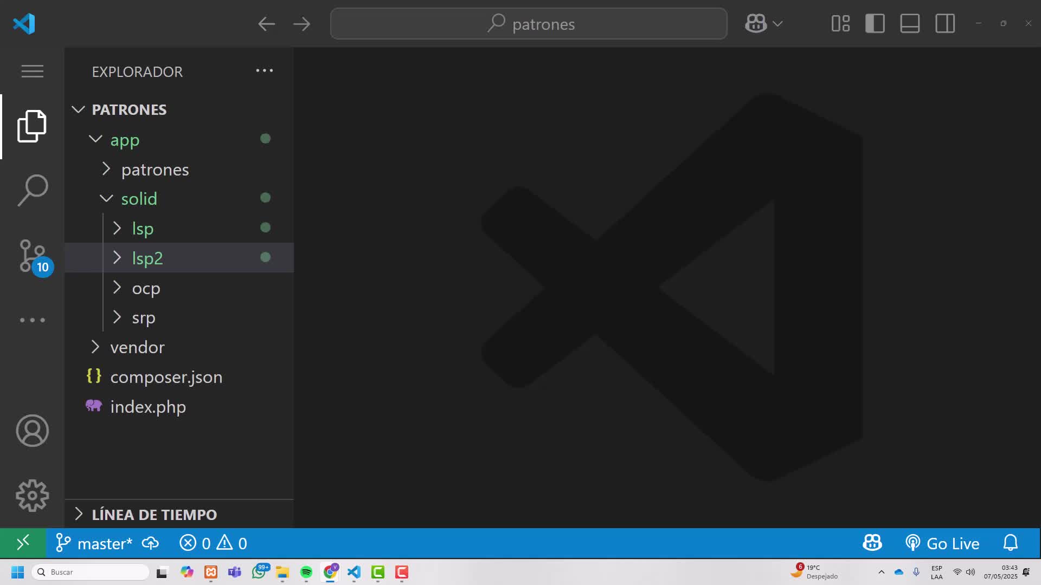Open Task View on taskbar
Viewport: 1041px width, 585px height.
[162, 572]
